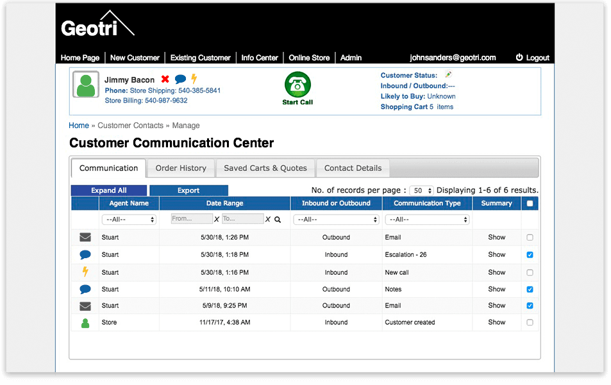Check the box for 5/30/18 1:26 PM Email row
Screen dimensions: 611x385
(530, 237)
